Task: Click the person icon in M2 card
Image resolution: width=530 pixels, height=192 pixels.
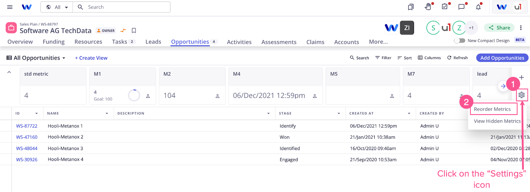Action: [x=218, y=96]
